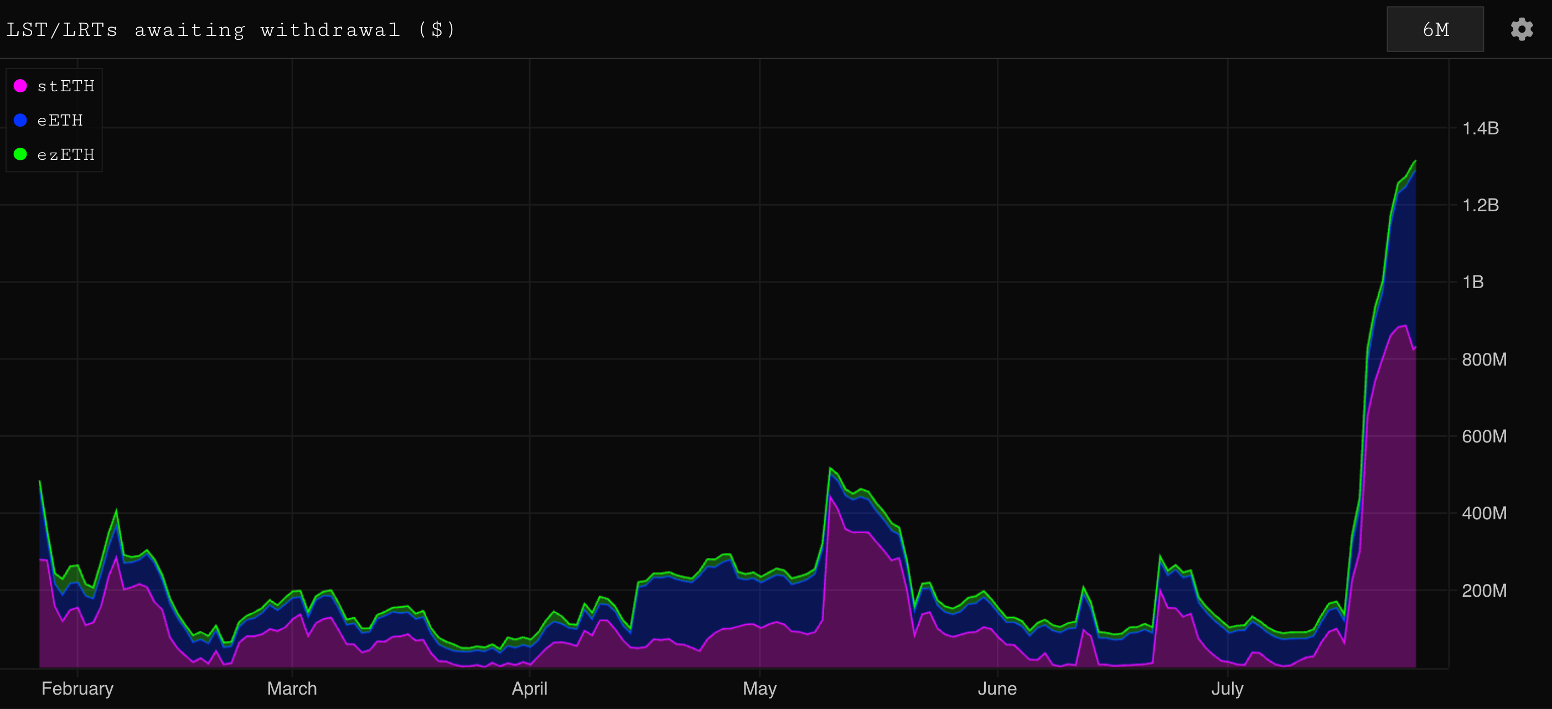The image size is (1552, 709).
Task: Click the magenta stETH legend dot
Action: coord(20,86)
